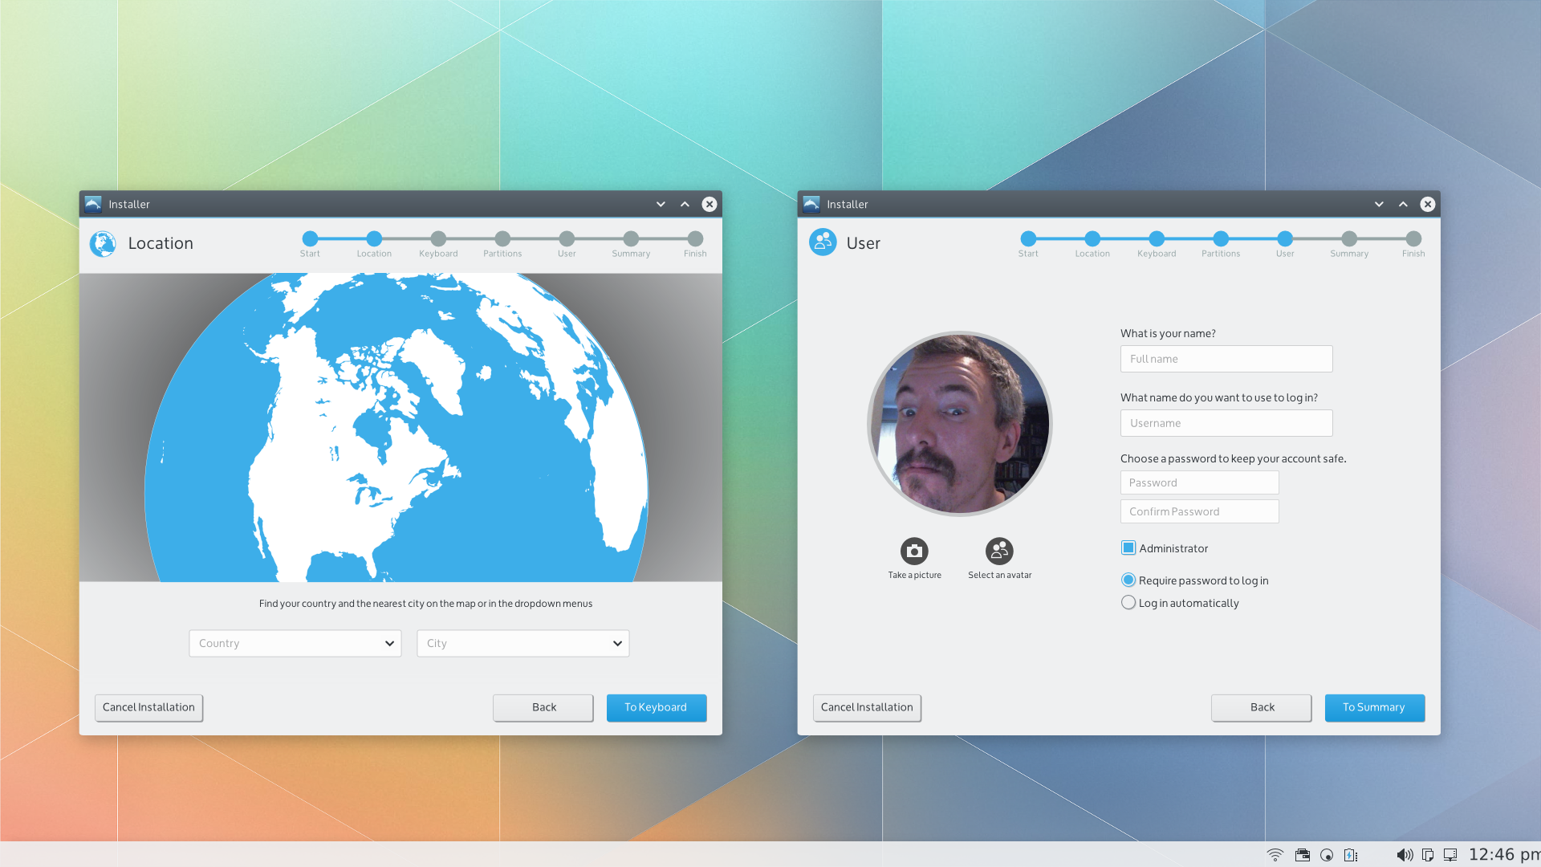The width and height of the screenshot is (1541, 867).
Task: Open the City dropdown
Action: click(x=522, y=643)
